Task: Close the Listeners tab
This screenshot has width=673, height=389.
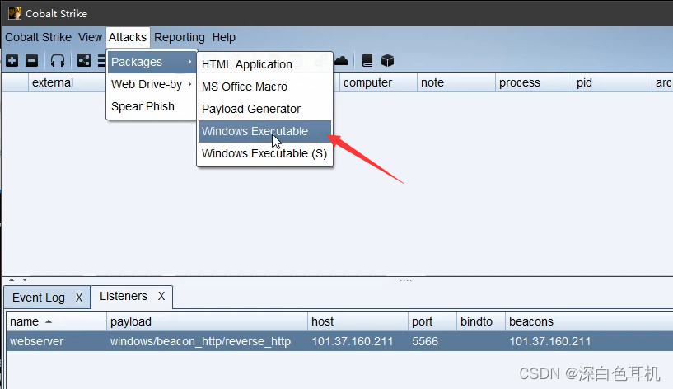Action: 161,296
